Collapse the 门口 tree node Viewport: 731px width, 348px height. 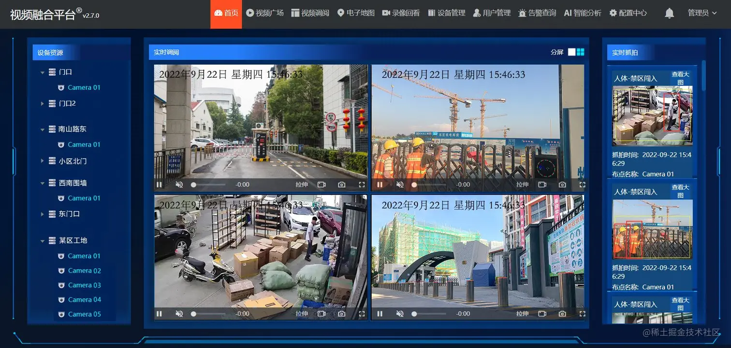pyautogui.click(x=43, y=72)
